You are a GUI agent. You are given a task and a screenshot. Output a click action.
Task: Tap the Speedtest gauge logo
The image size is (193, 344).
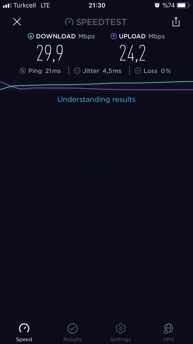point(69,22)
